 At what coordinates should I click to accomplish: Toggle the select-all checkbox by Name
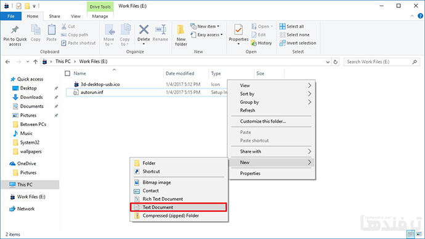coord(68,73)
